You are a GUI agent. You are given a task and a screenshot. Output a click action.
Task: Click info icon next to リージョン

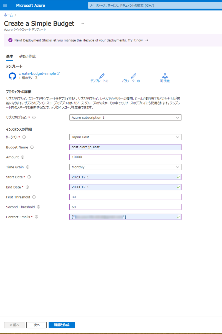pos(24,137)
